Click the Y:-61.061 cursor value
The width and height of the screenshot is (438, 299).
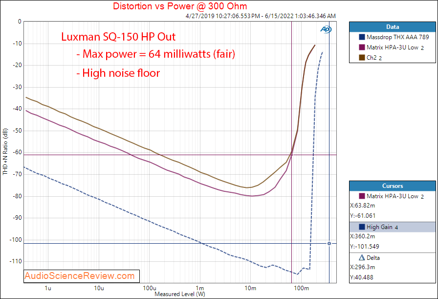[363, 216]
